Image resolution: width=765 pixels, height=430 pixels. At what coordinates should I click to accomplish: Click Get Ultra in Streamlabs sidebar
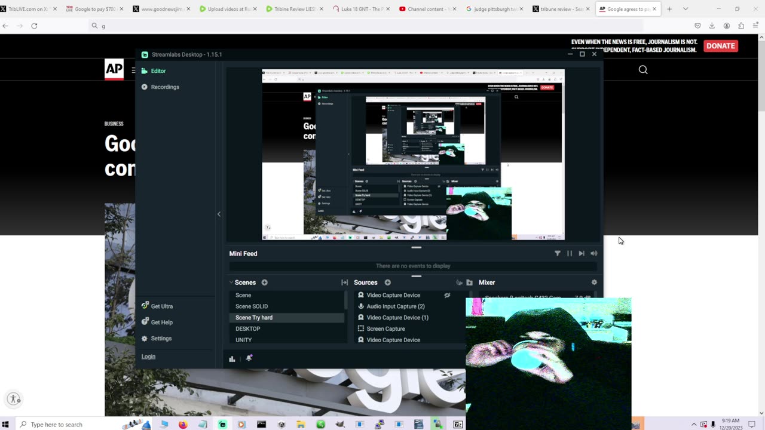(157, 306)
